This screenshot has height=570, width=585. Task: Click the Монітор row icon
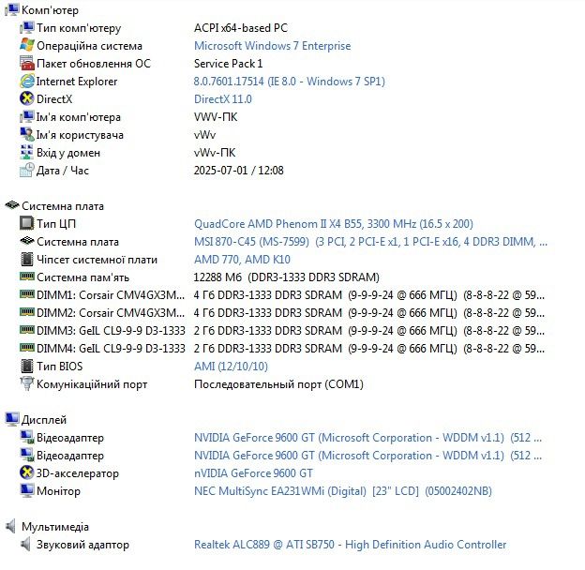pos(27,490)
